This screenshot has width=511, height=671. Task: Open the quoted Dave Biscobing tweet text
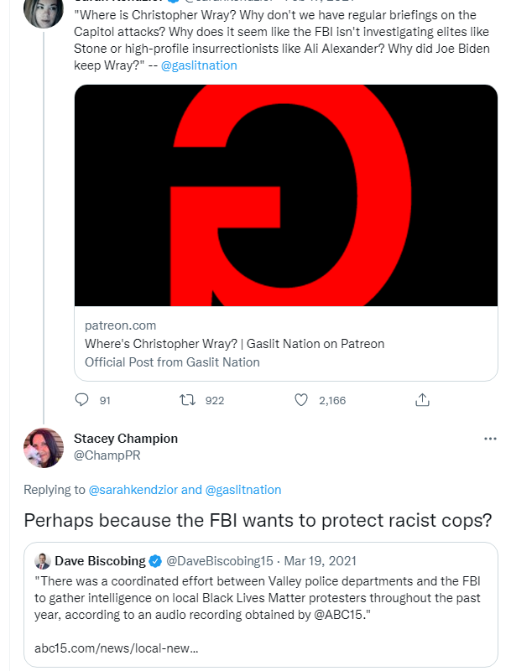(258, 598)
